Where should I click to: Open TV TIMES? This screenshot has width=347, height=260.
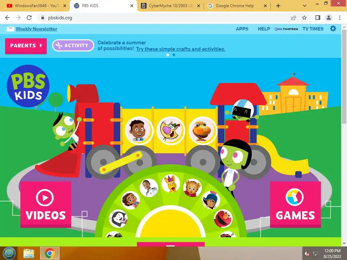(x=313, y=29)
